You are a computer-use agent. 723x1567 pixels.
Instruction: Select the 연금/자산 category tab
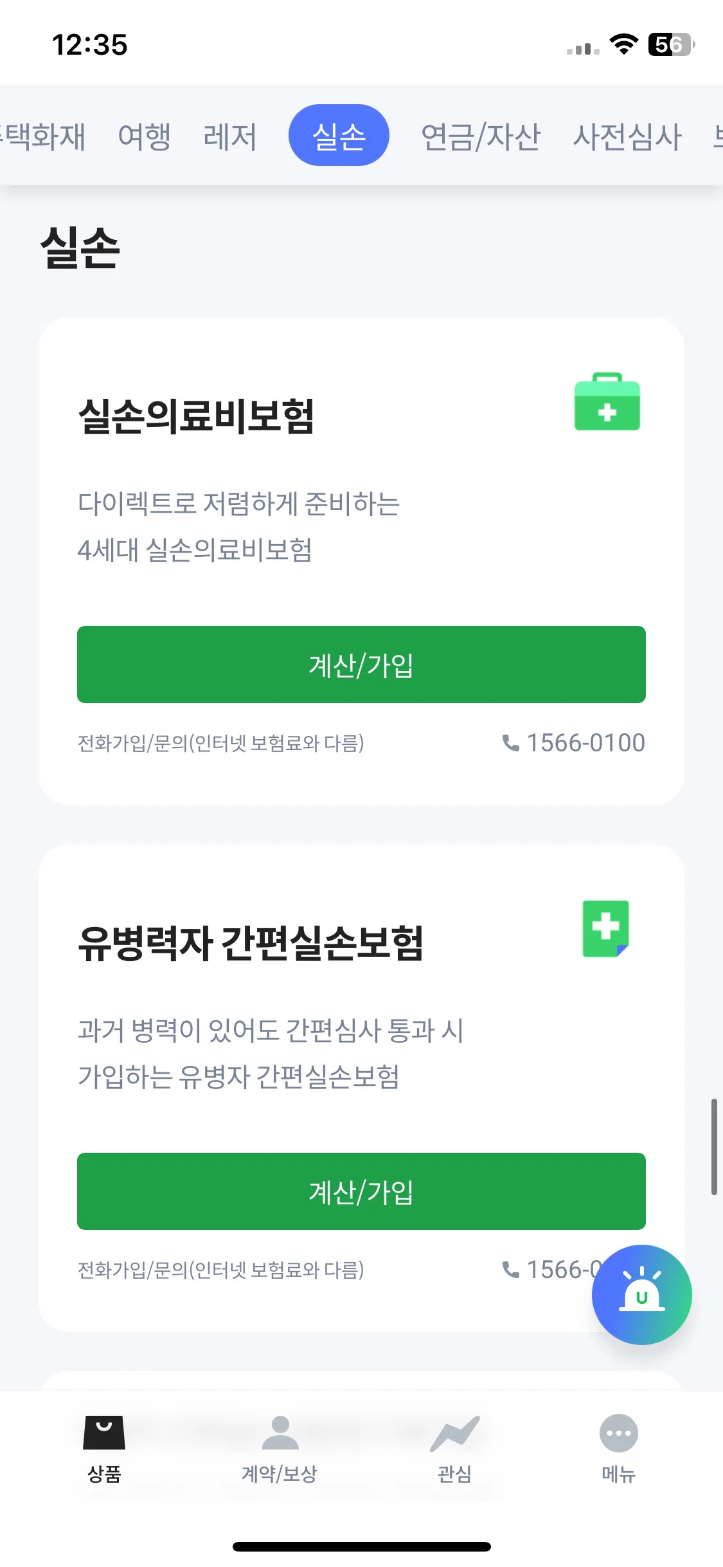(x=481, y=136)
